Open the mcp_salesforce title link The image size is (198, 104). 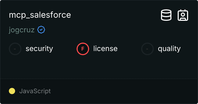click(x=40, y=15)
